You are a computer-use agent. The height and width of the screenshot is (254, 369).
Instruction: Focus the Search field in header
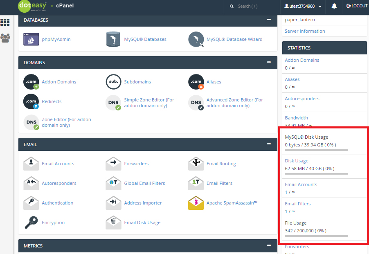(x=251, y=7)
